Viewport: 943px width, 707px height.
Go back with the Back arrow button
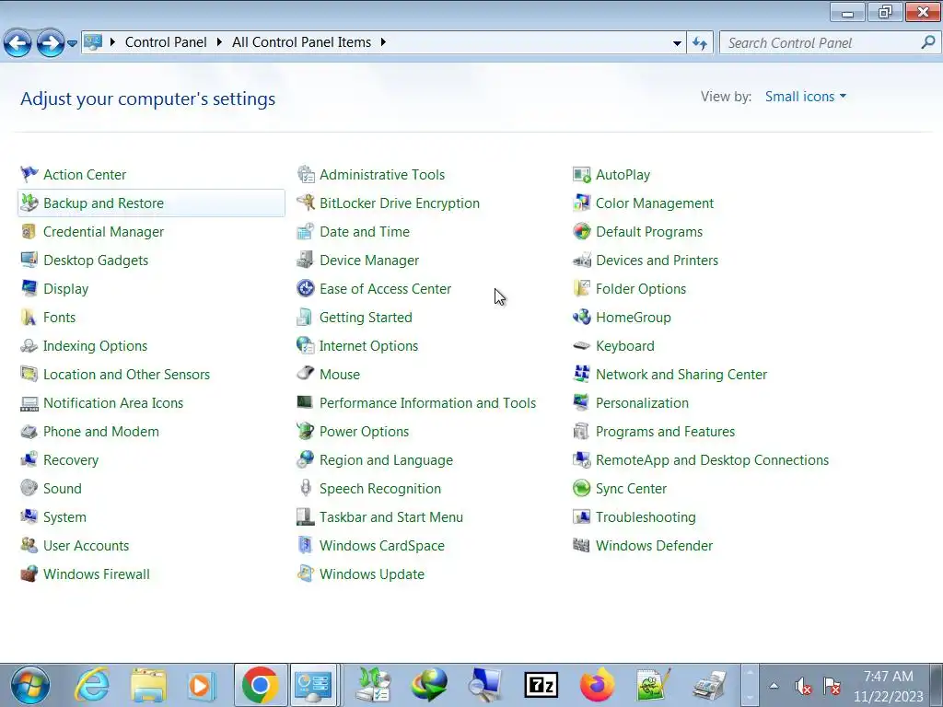[18, 42]
